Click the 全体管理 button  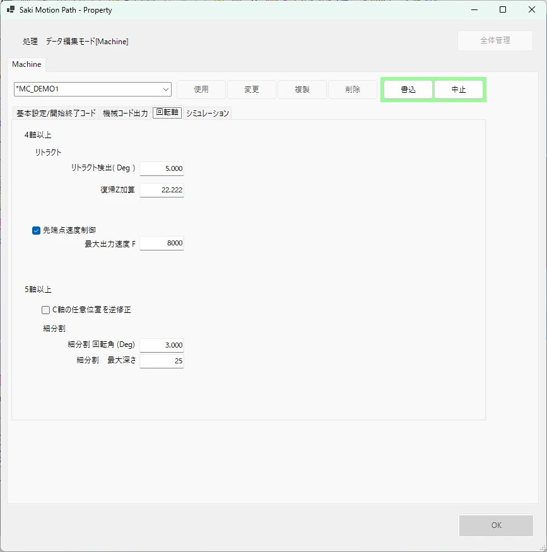pyautogui.click(x=495, y=40)
